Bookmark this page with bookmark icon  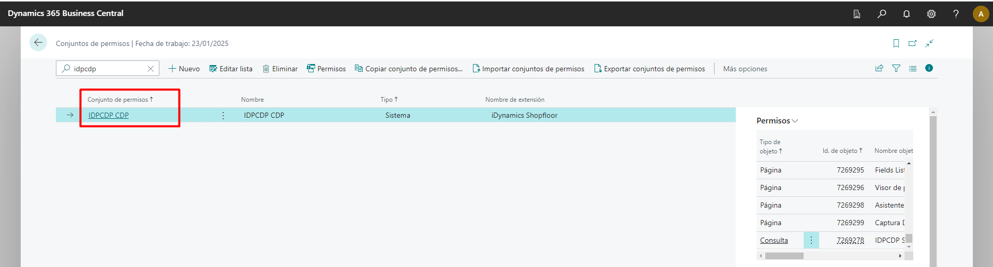tap(896, 43)
